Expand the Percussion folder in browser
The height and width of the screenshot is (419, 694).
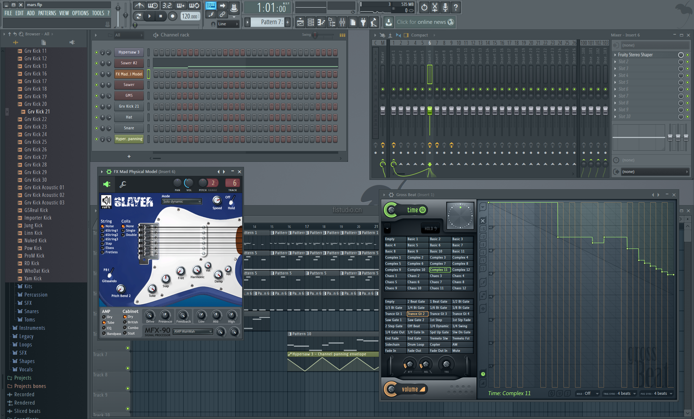(x=36, y=295)
